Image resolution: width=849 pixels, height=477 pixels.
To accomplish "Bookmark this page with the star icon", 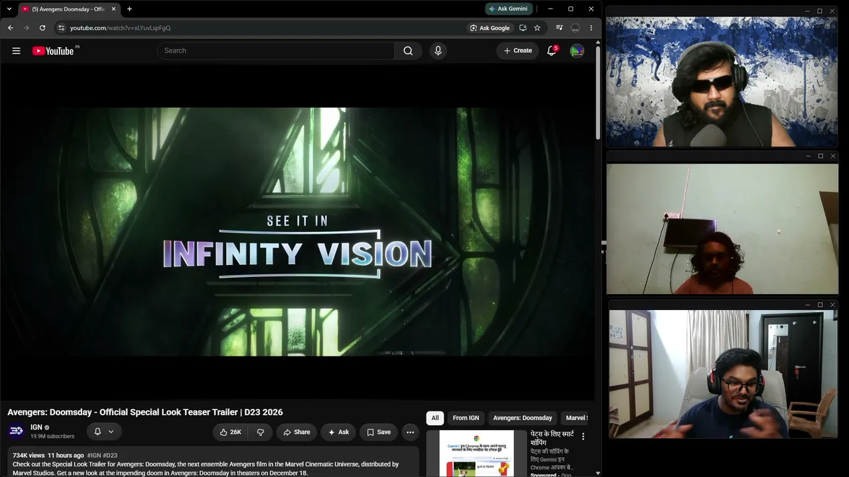I will (x=537, y=28).
